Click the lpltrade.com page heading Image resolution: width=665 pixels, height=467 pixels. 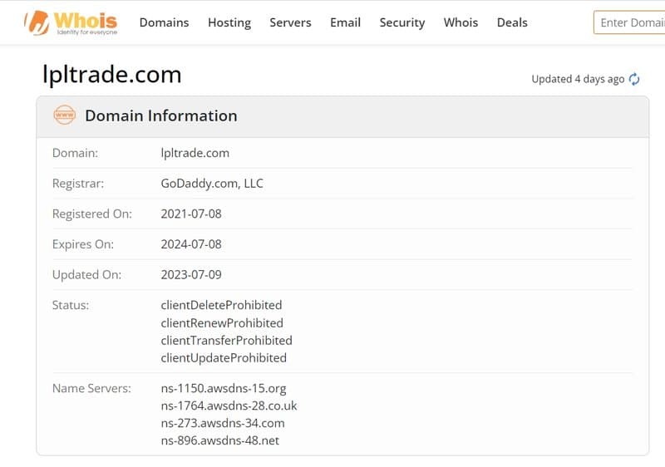click(x=112, y=75)
